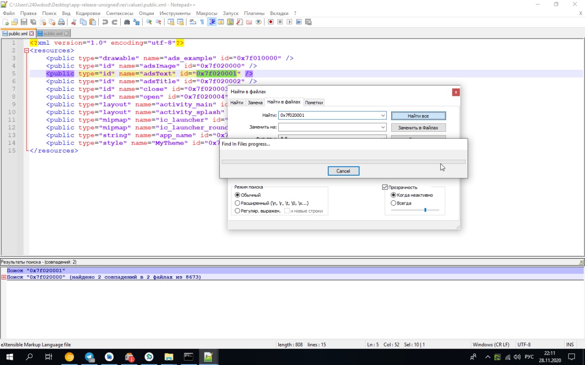Switch to the Замена tab in the dialog

pos(255,103)
